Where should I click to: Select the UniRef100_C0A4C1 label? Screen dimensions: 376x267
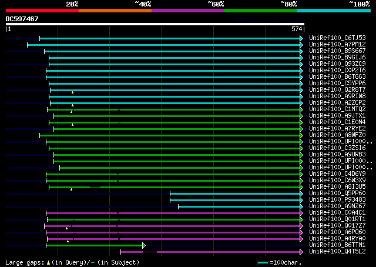[337, 213]
